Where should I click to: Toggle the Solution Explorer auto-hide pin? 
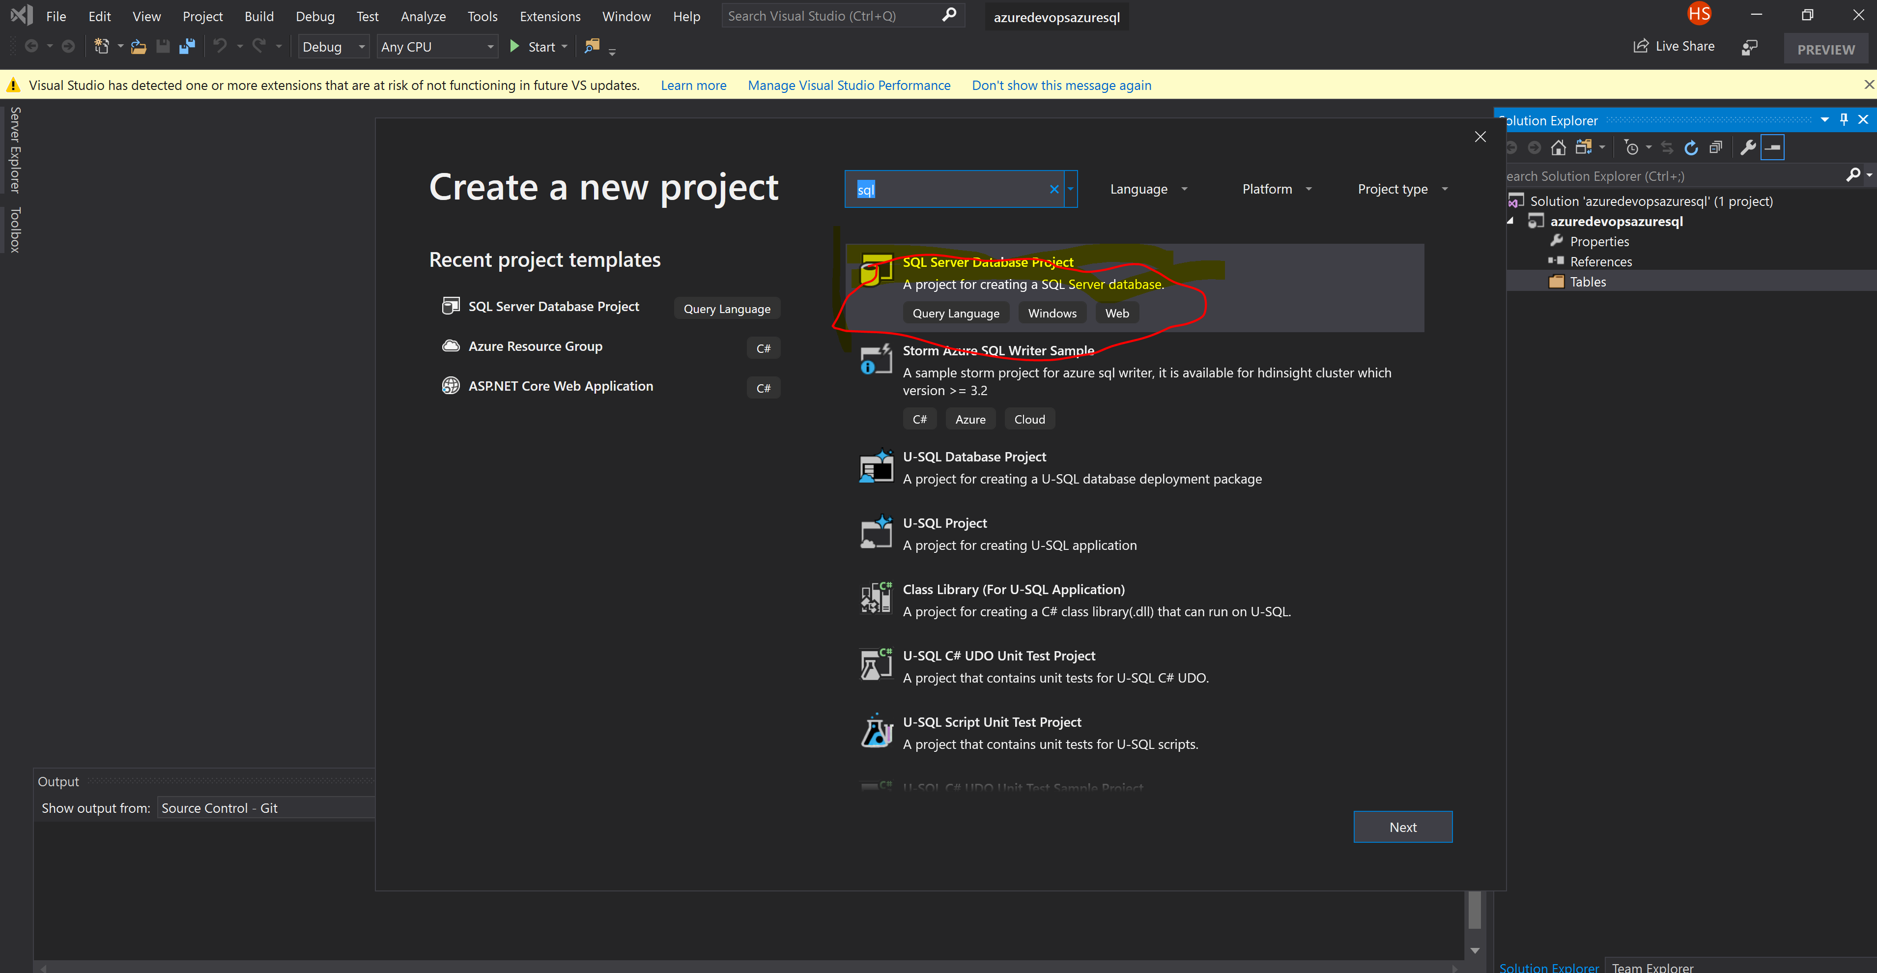[x=1844, y=119]
